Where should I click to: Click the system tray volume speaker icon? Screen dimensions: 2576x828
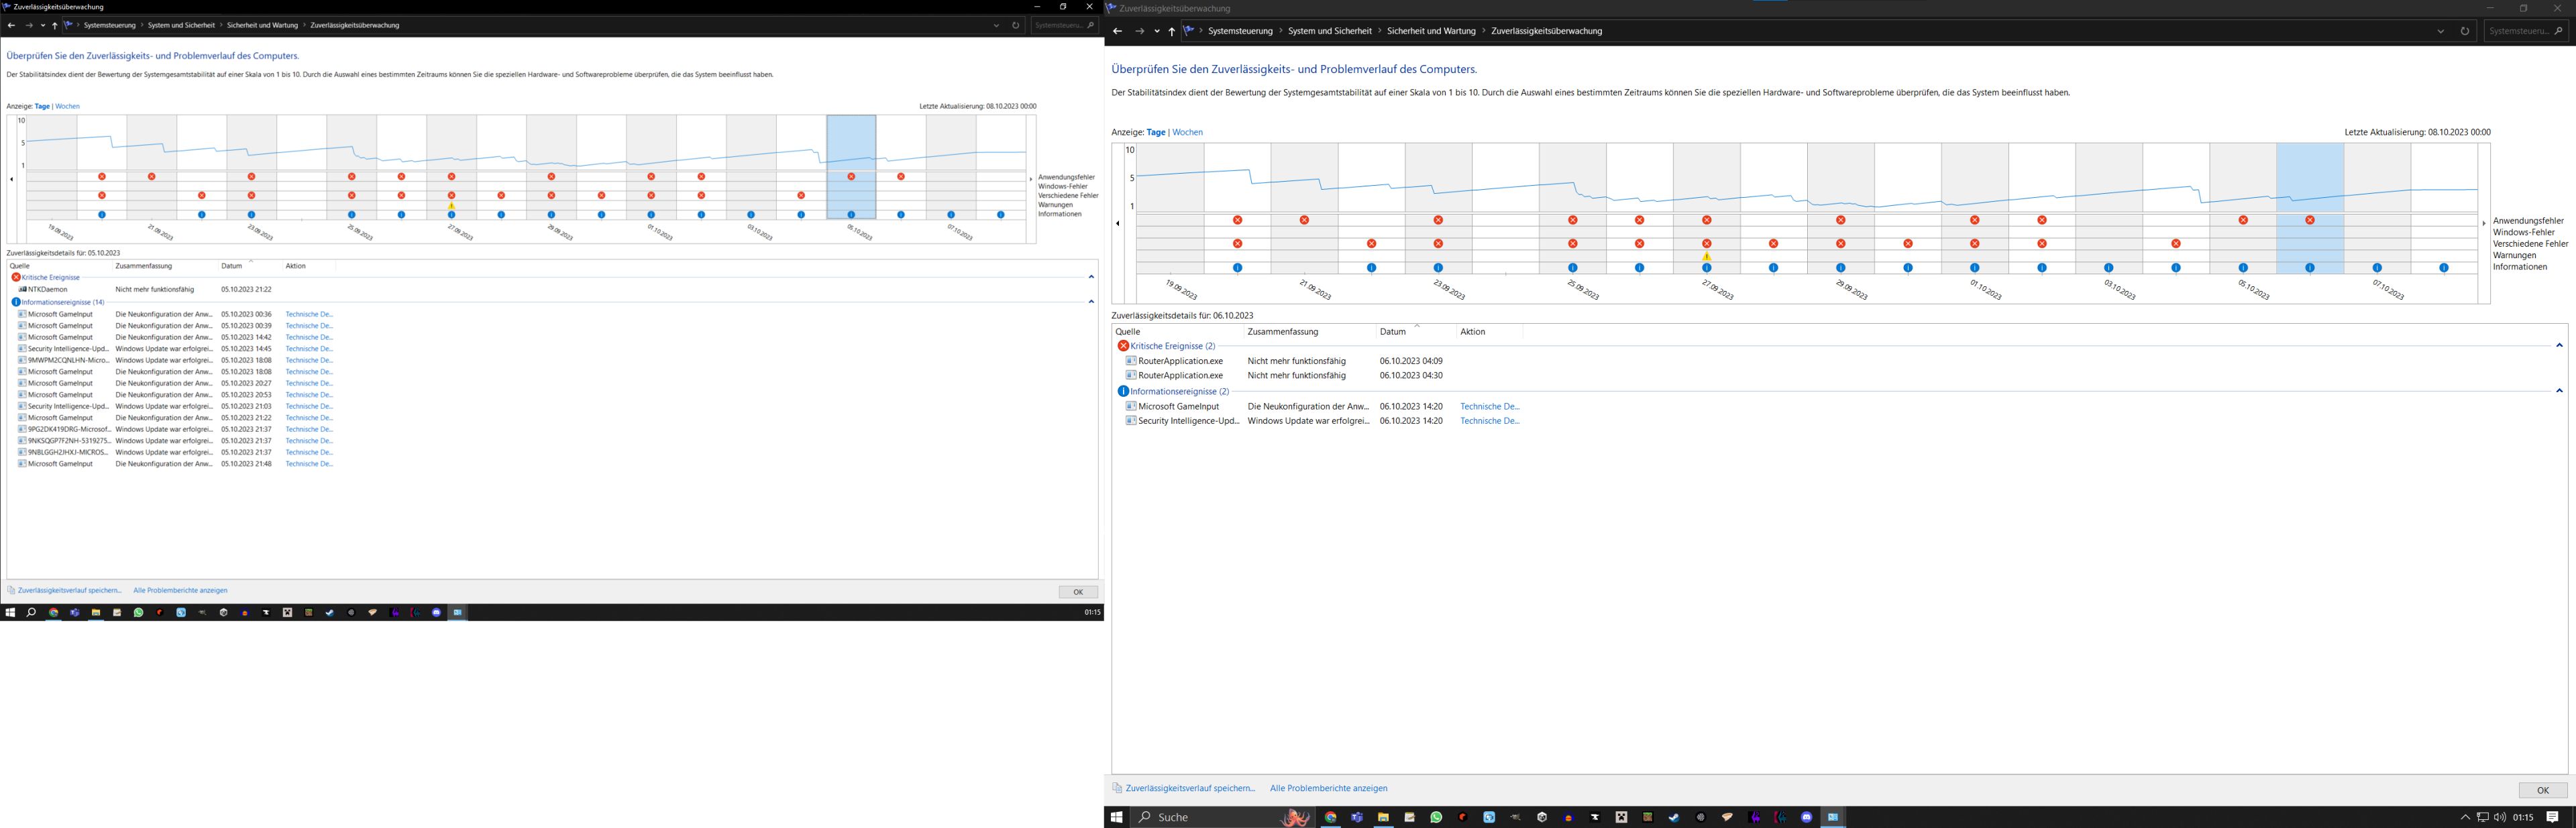pyautogui.click(x=2500, y=817)
